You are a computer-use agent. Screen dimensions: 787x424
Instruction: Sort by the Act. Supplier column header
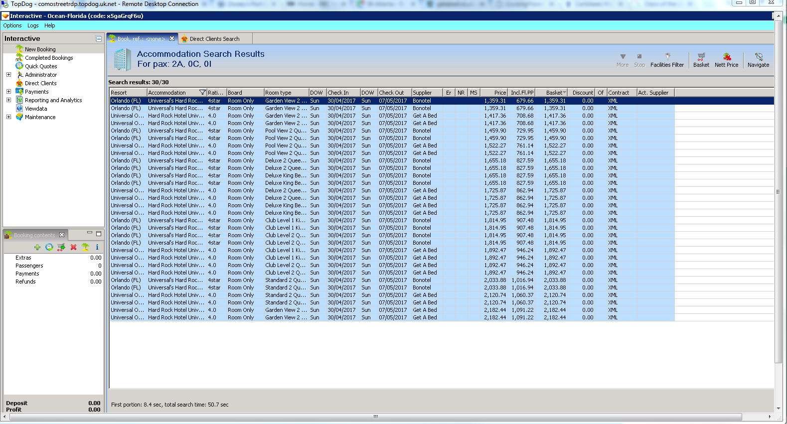(655, 93)
